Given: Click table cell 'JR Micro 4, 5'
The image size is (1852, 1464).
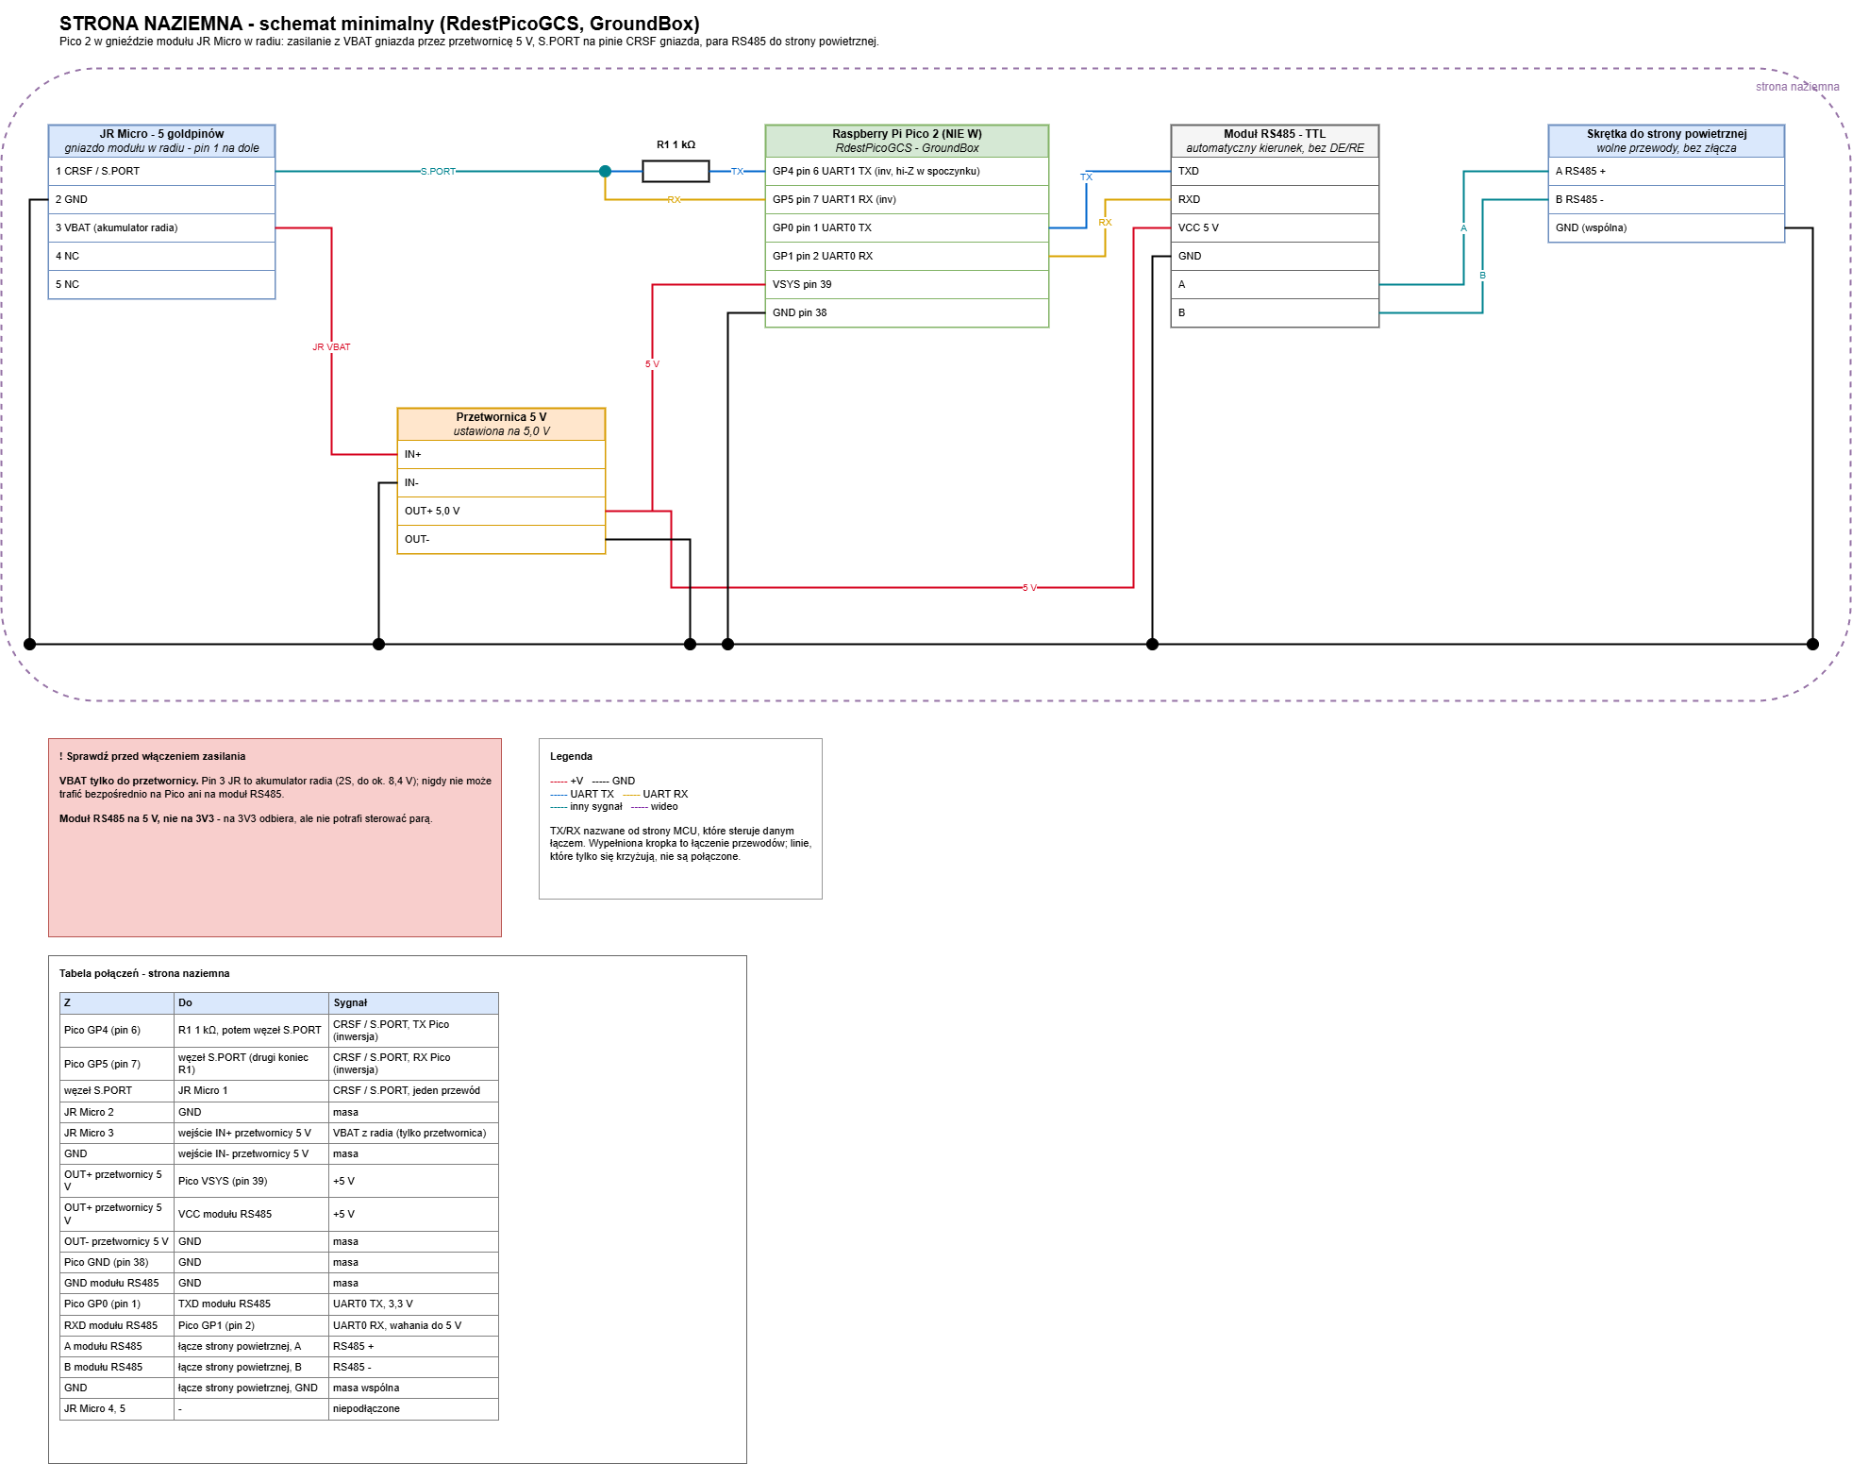Looking at the screenshot, I should [x=117, y=1408].
